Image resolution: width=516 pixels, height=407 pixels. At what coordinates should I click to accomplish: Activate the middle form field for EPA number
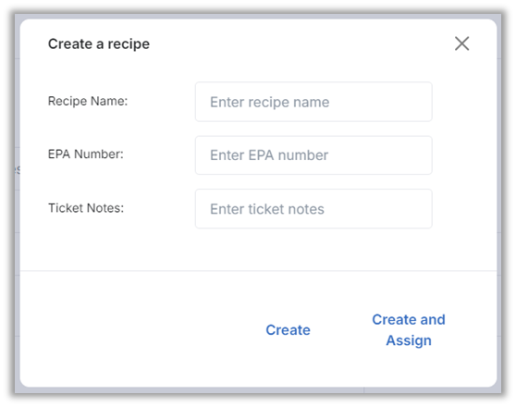(x=313, y=155)
